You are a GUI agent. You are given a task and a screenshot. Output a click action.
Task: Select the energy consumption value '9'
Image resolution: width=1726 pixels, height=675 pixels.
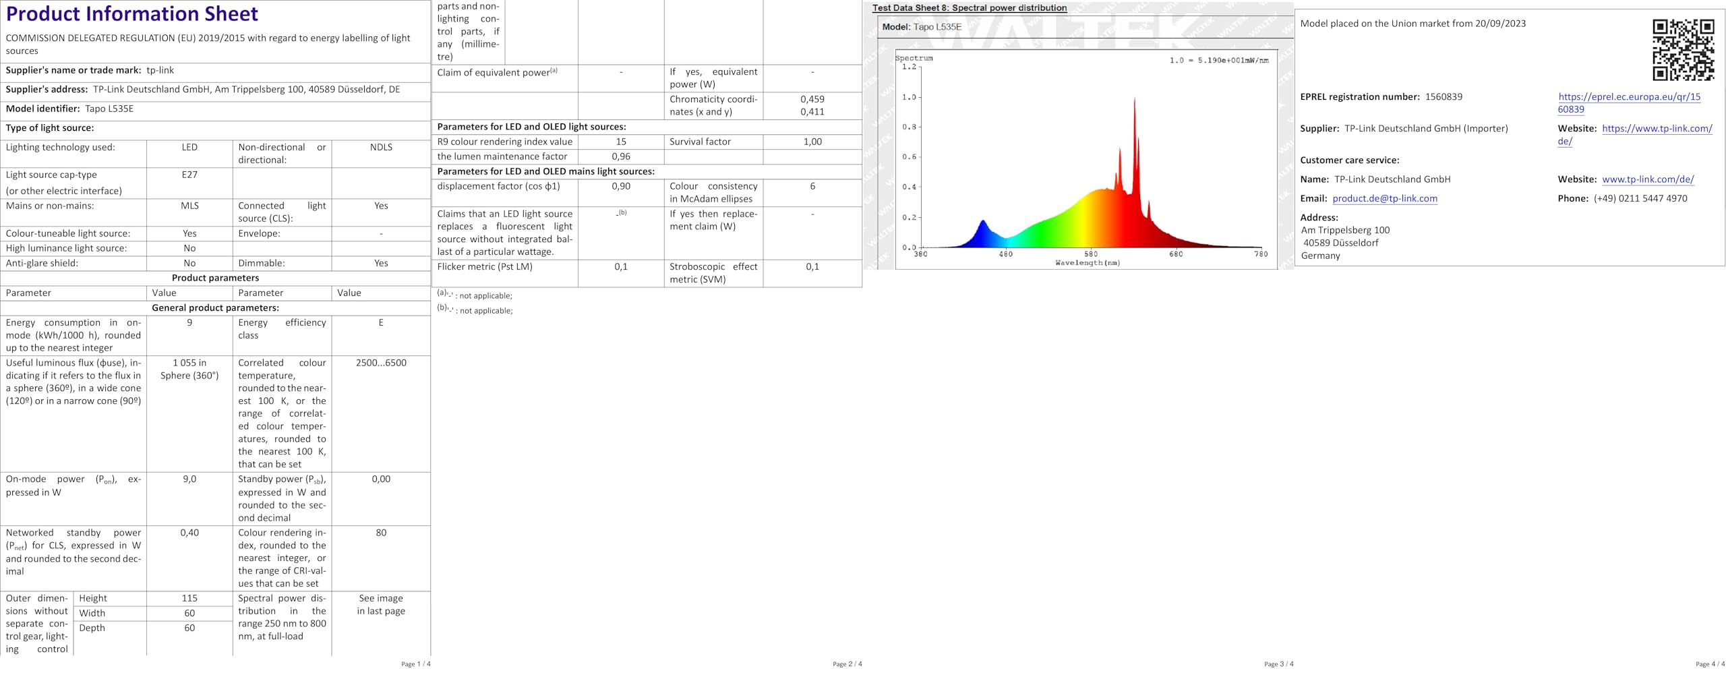click(x=189, y=322)
